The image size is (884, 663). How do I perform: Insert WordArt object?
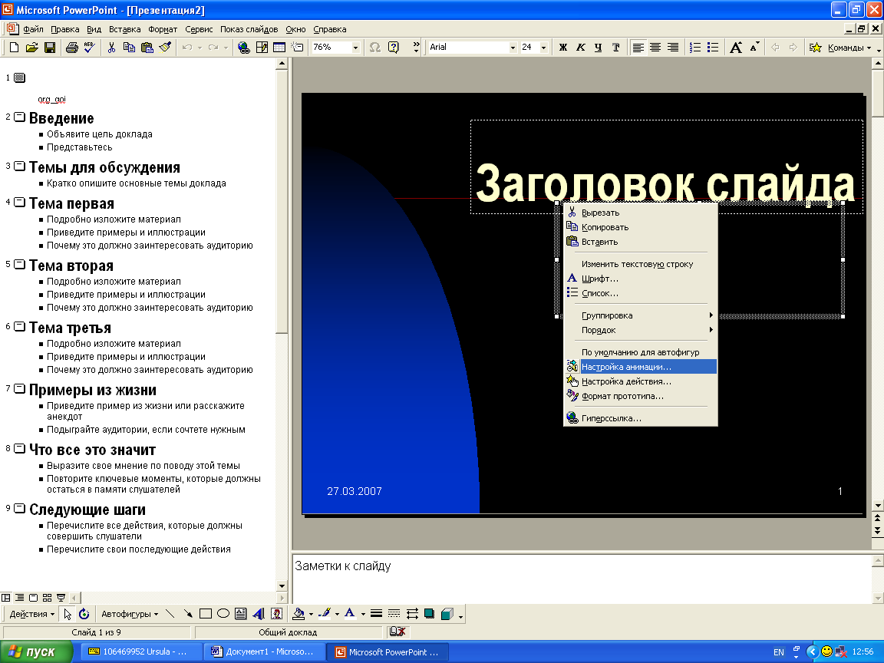point(259,614)
